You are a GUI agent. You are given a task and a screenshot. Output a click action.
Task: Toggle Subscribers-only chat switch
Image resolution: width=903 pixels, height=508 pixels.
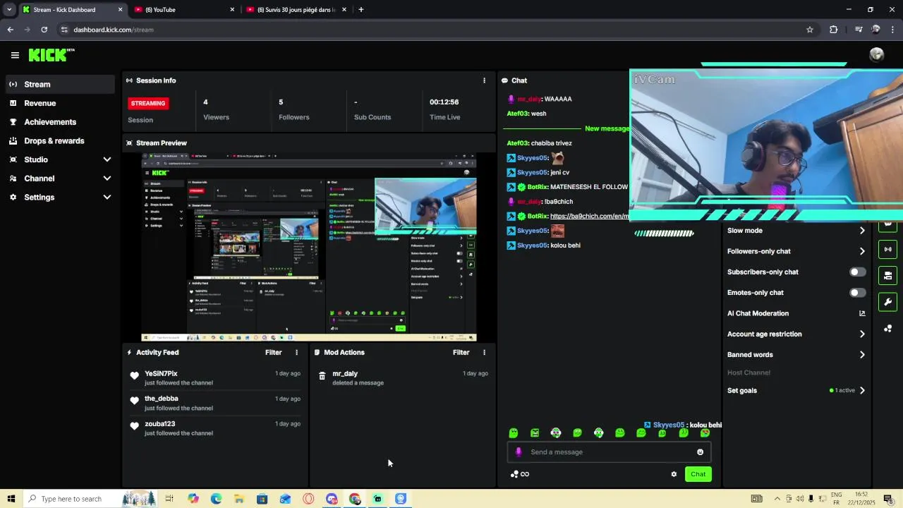857,272
